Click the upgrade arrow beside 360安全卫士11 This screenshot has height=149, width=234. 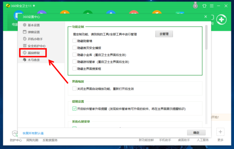tap(34, 6)
